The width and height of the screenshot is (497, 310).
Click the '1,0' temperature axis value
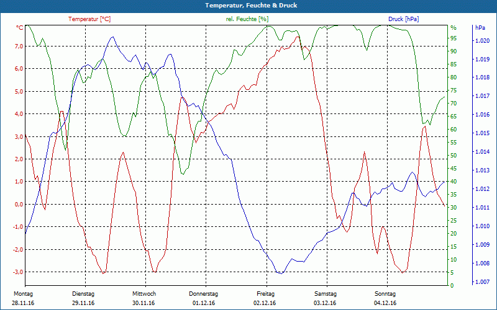click(x=19, y=182)
